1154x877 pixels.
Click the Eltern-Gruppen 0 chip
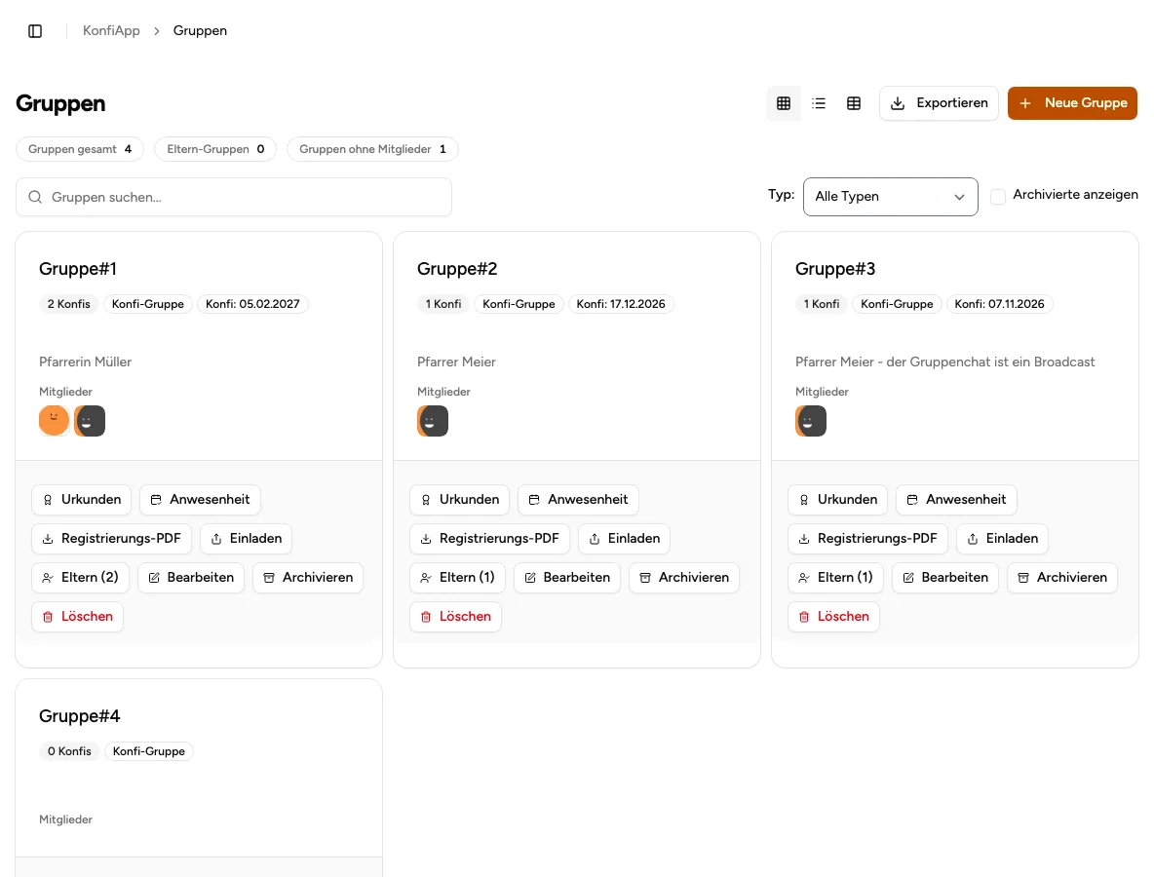click(214, 149)
